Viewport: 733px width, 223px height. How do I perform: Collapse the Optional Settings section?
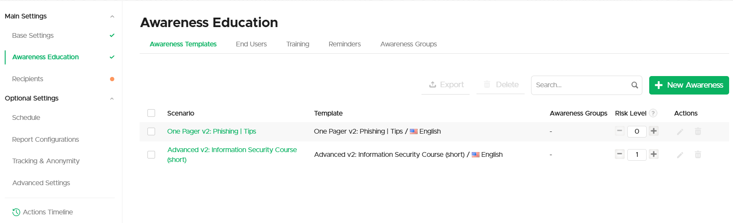pyautogui.click(x=112, y=98)
